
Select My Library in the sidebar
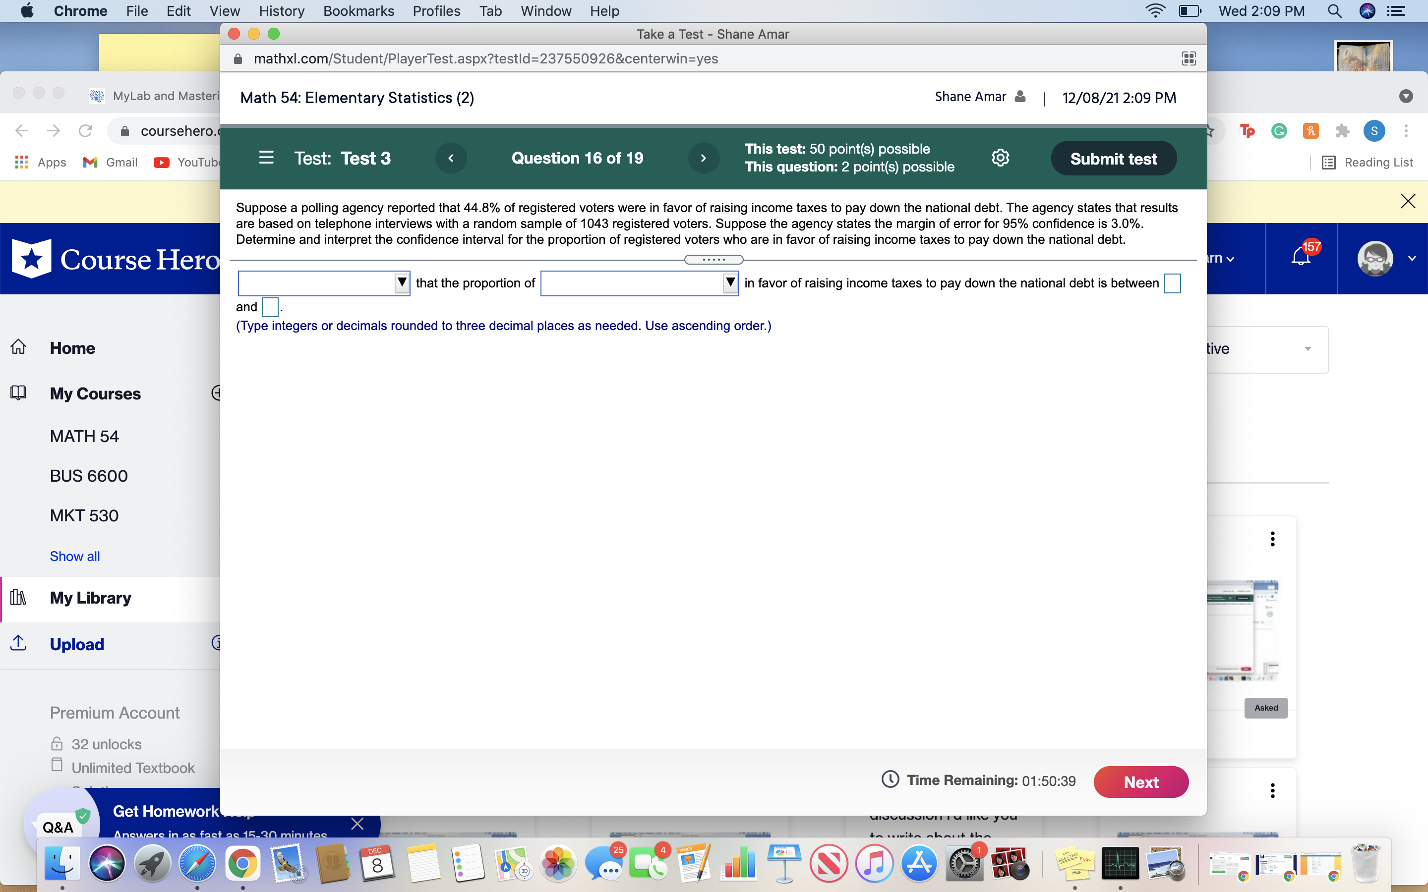[x=91, y=598]
